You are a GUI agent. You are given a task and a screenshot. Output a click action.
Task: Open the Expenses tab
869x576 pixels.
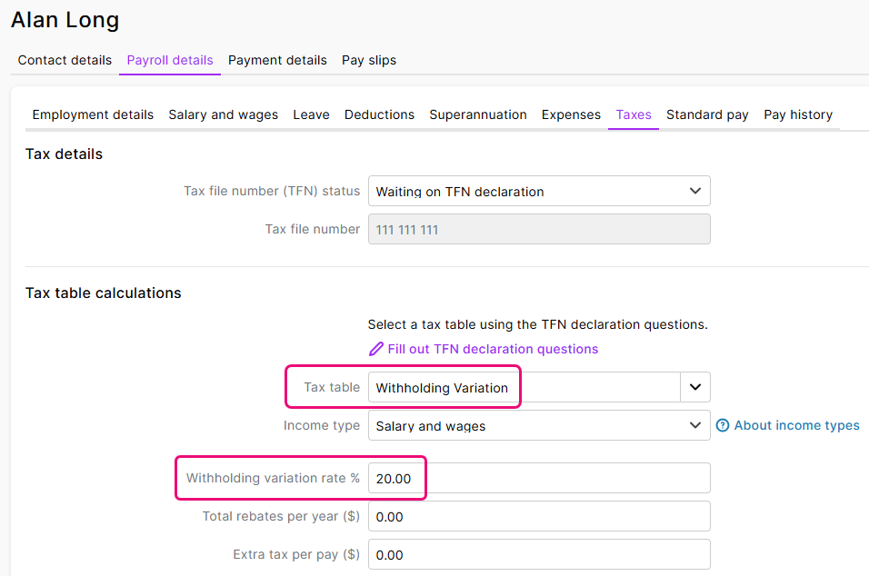(571, 114)
